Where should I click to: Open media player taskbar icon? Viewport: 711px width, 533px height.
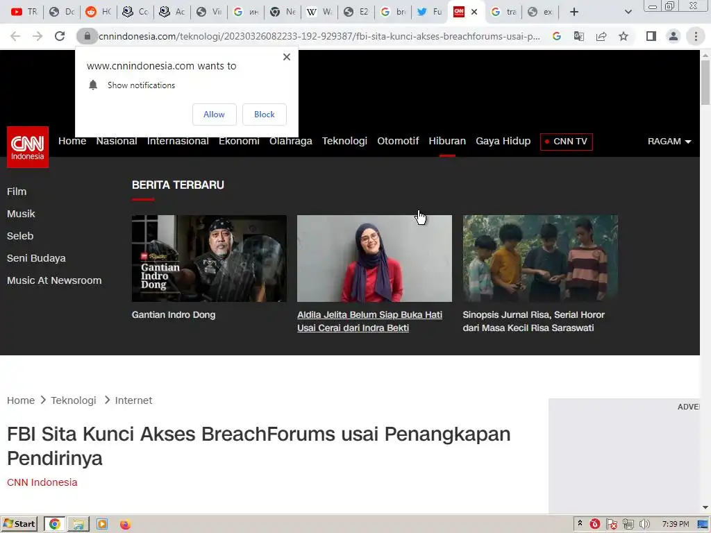(102, 525)
